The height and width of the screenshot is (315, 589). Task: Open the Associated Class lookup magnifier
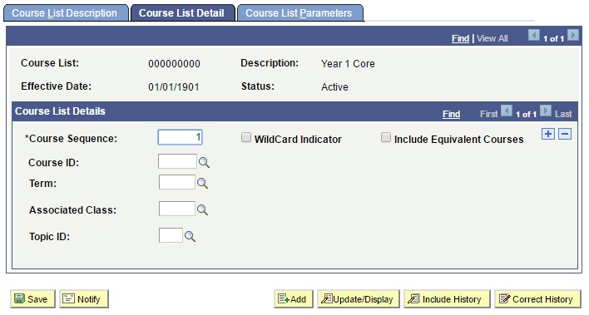tap(202, 209)
